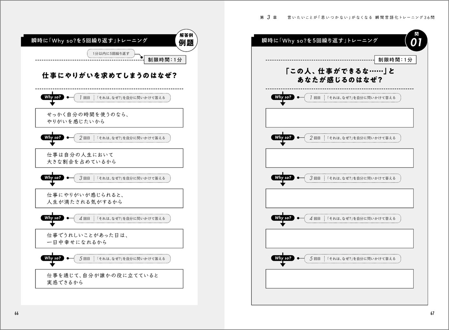Click the 第3章 chapter header text
The height and width of the screenshot is (330, 449).
click(x=268, y=17)
